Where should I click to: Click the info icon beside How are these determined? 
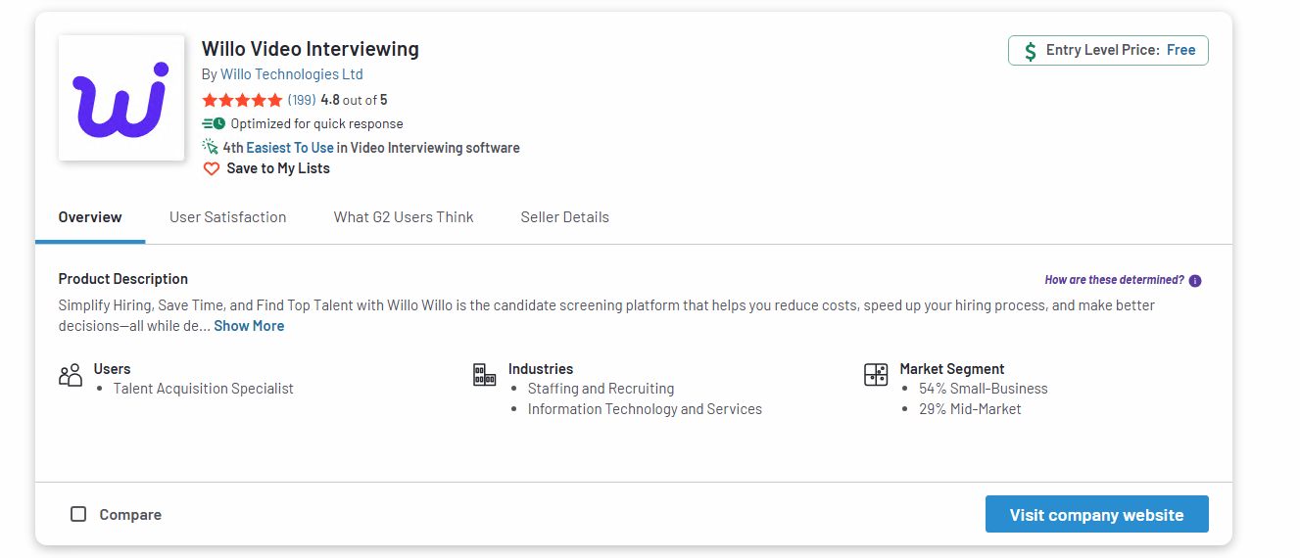point(1195,281)
